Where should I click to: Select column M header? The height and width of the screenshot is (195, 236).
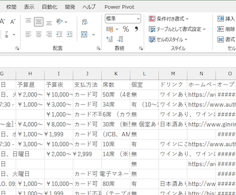coord(173,74)
